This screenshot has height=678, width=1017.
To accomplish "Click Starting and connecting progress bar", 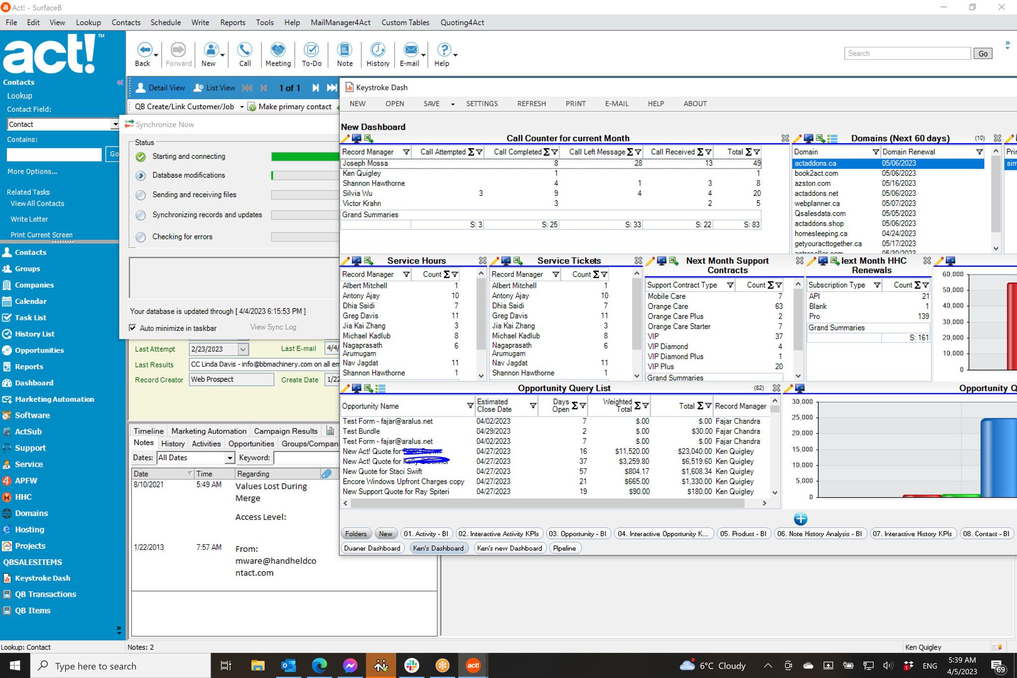I will (x=305, y=156).
